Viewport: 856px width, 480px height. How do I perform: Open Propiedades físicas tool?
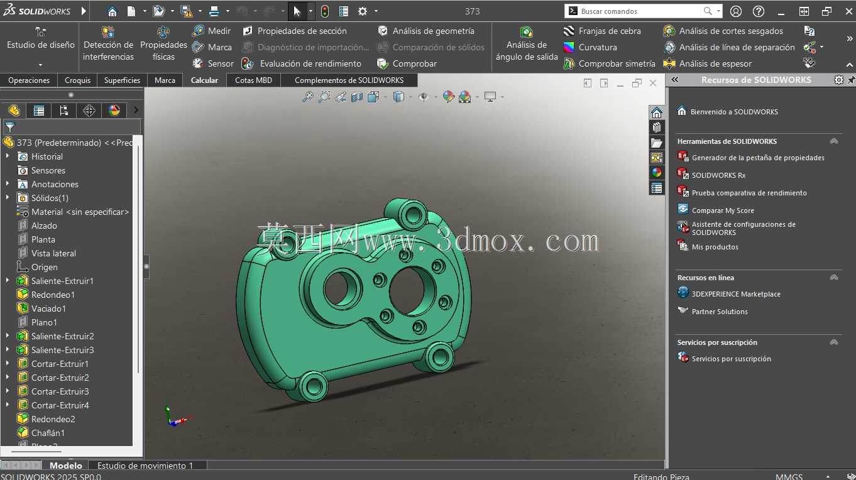[x=163, y=44]
